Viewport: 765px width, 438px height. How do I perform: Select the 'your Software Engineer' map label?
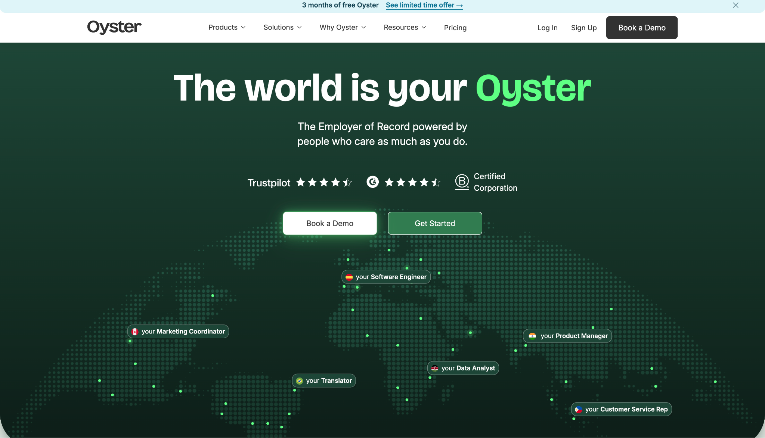[386, 277]
